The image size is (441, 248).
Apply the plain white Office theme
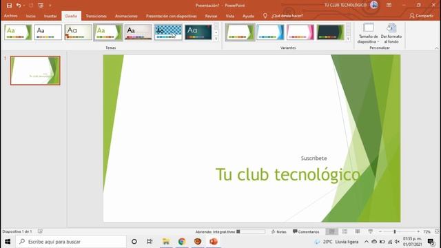click(48, 32)
